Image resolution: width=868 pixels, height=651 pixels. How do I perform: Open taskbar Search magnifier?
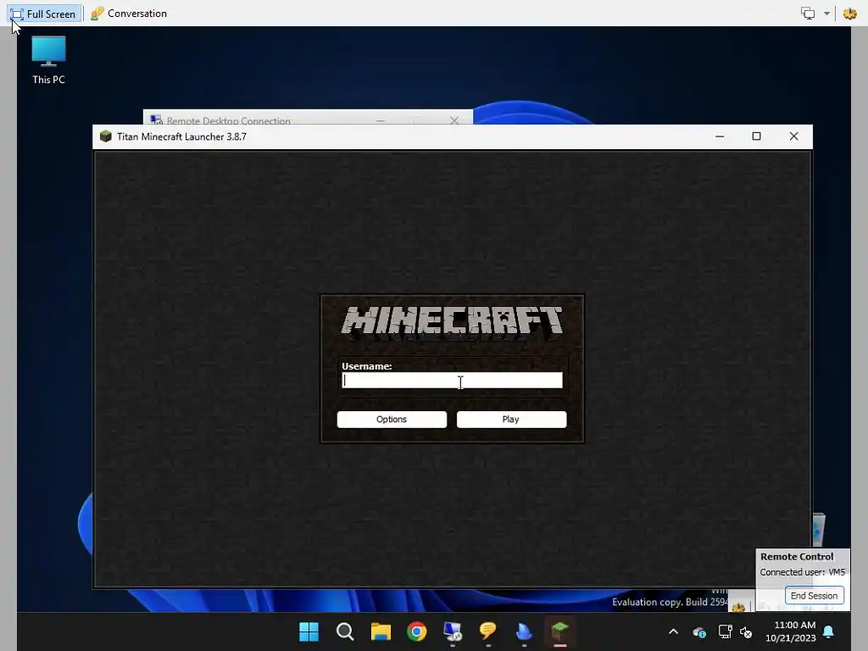[345, 632]
